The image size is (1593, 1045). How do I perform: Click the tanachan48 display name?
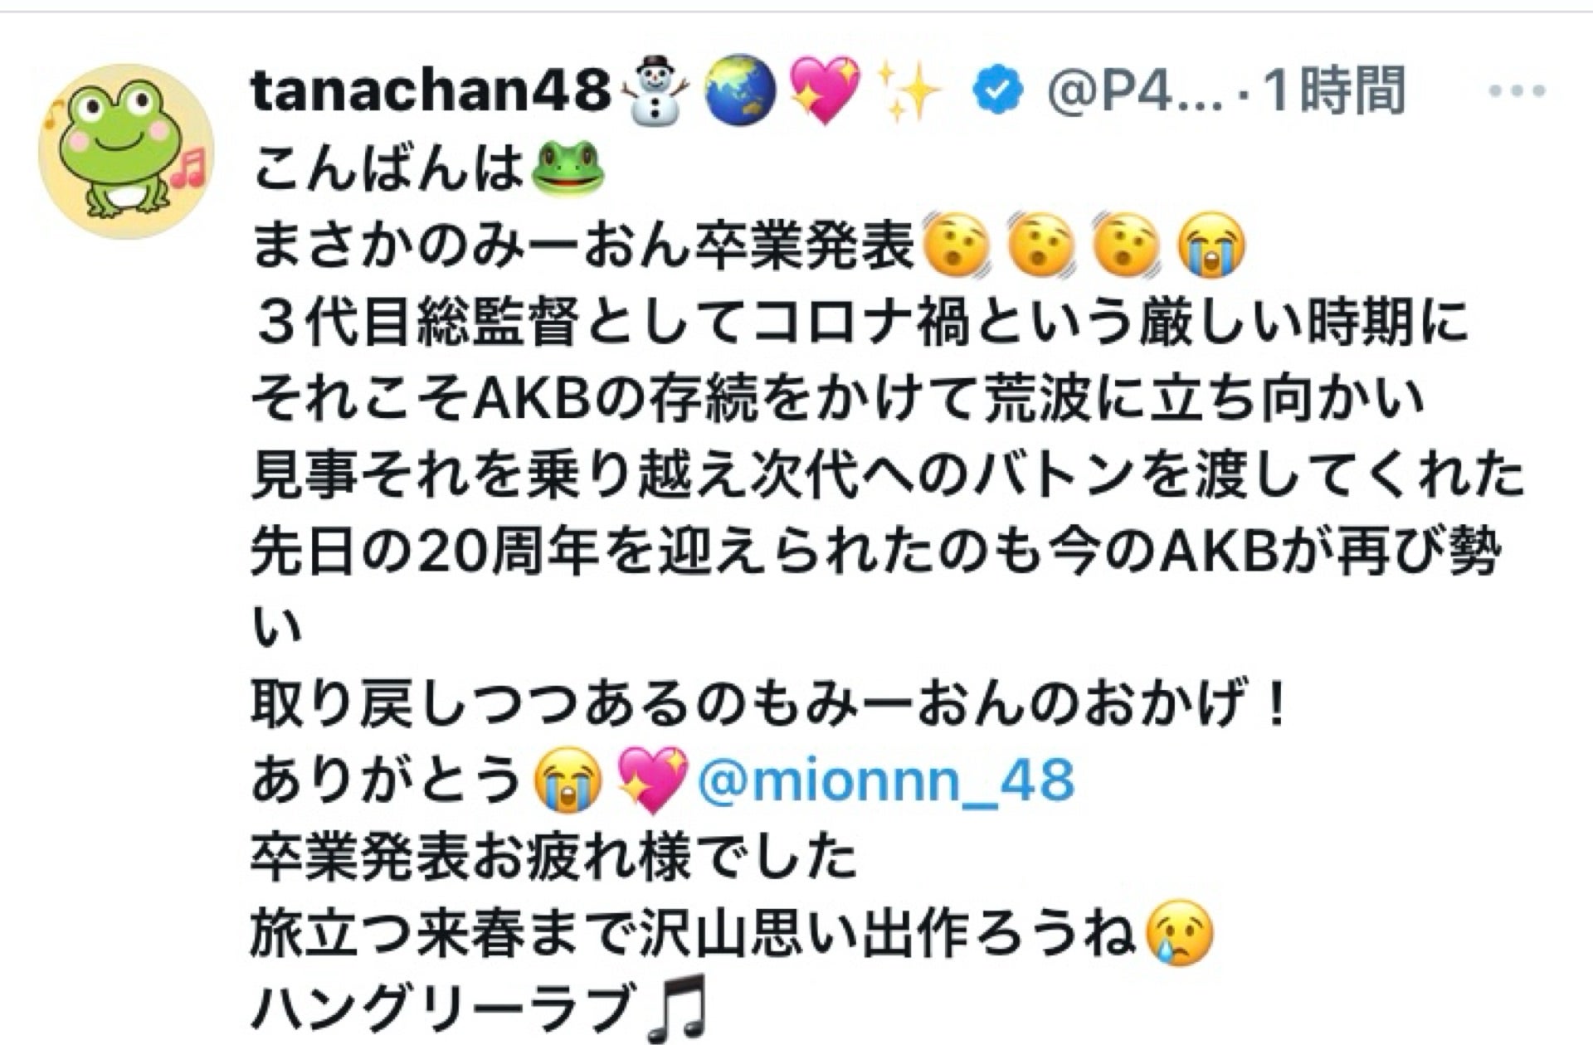tap(431, 90)
